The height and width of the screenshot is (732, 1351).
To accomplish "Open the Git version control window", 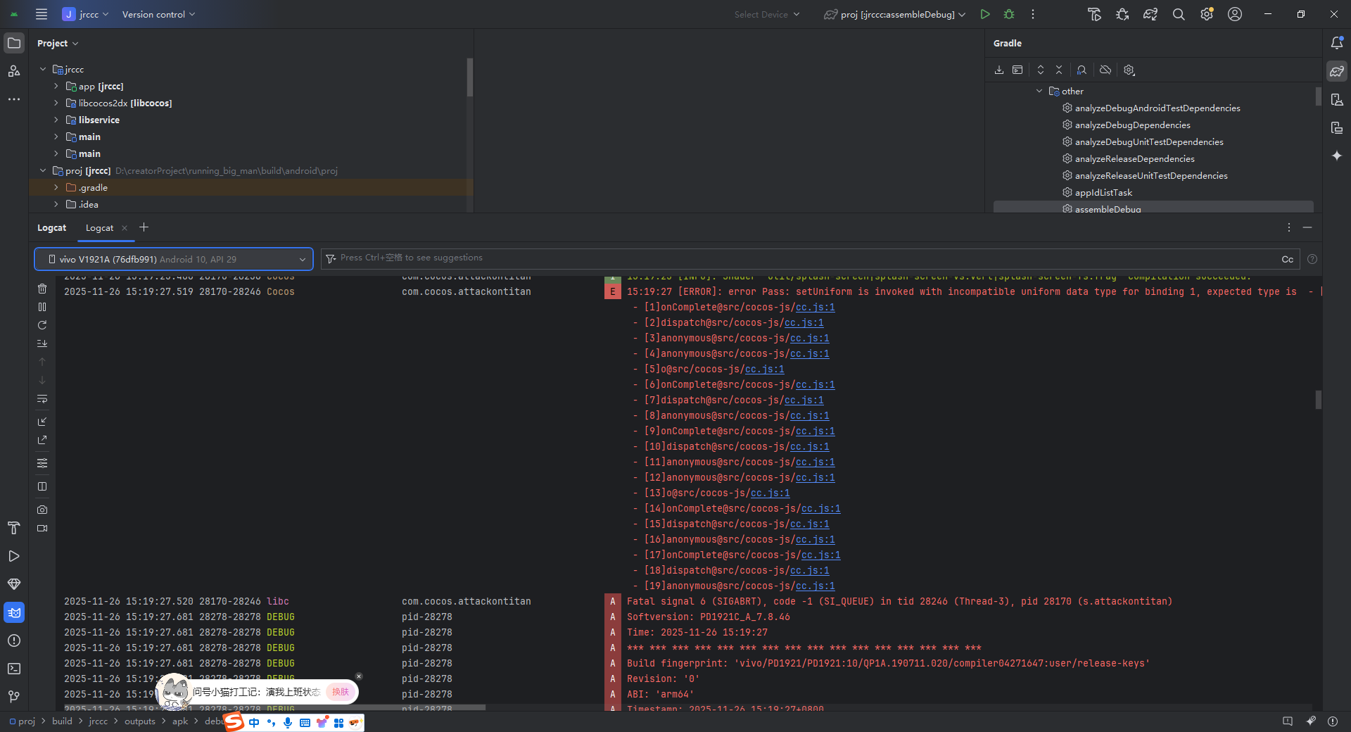I will click(14, 697).
